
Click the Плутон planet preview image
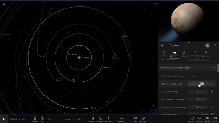pos(187,19)
